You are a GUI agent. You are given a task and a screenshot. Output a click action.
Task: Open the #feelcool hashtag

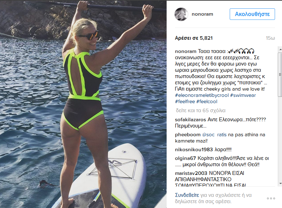click(x=207, y=102)
